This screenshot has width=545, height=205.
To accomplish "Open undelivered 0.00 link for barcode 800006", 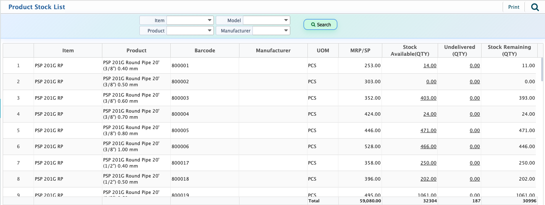I will tap(475, 147).
